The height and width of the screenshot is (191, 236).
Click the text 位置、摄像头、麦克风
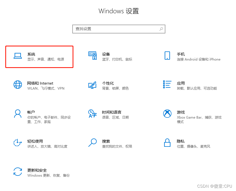click(194, 146)
